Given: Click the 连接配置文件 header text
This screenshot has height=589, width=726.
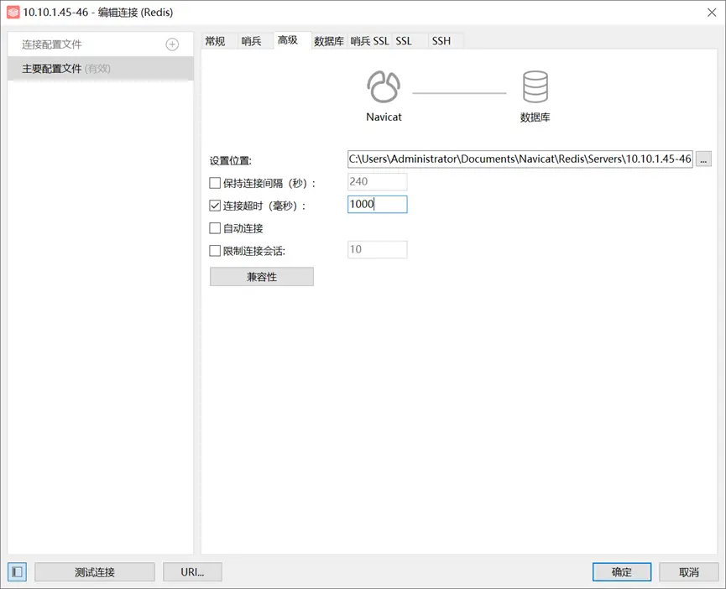Looking at the screenshot, I should tap(52, 44).
